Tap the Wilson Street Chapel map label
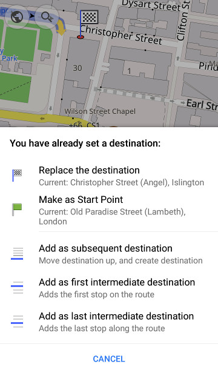218x373 pixels. (x=100, y=111)
